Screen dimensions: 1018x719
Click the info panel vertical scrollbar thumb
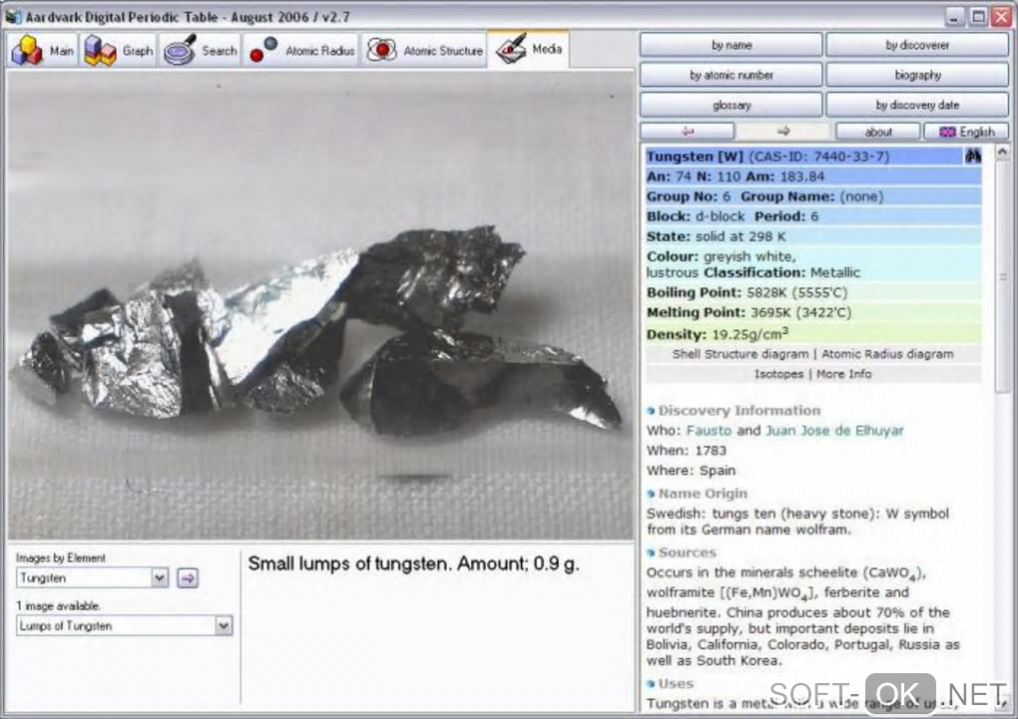(1002, 276)
